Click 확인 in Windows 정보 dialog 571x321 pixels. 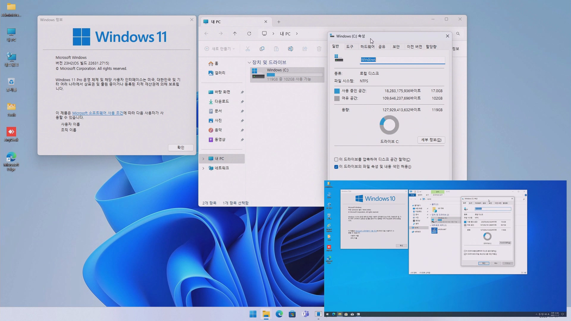[181, 147]
